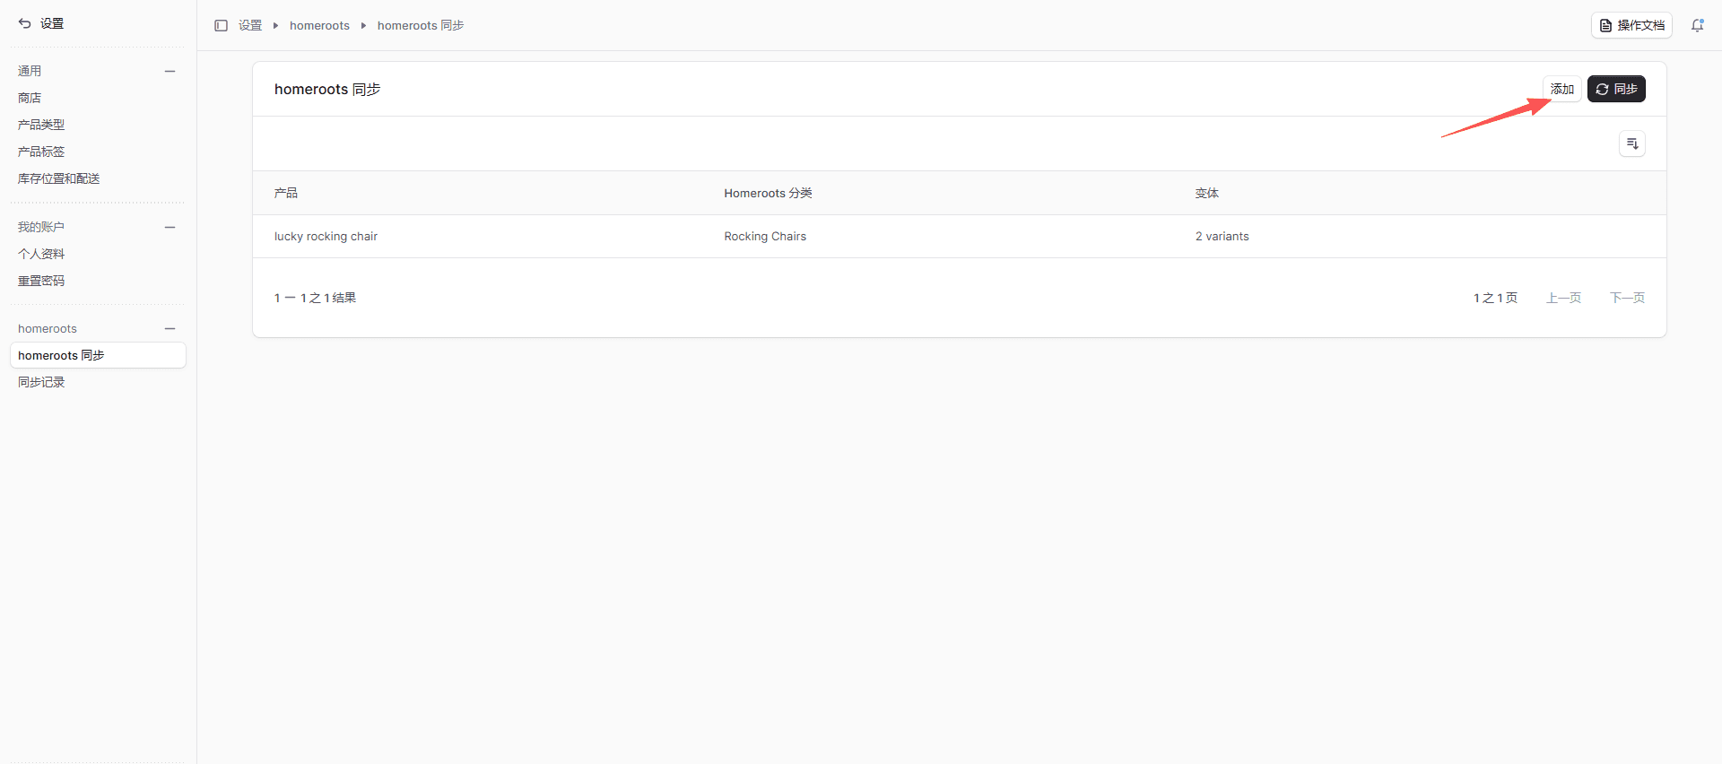Open 个人资料 profile page
1722x764 pixels.
click(x=41, y=254)
